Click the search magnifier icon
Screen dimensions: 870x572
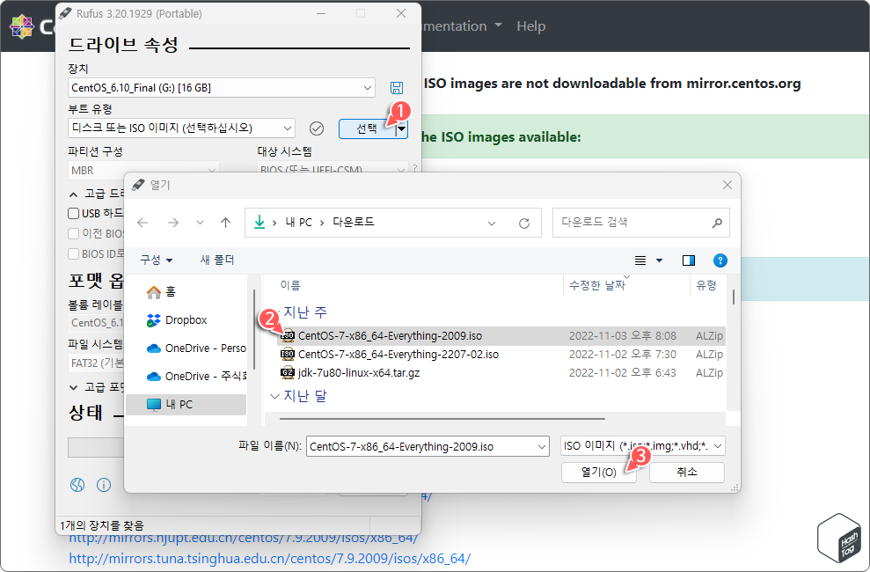point(717,223)
